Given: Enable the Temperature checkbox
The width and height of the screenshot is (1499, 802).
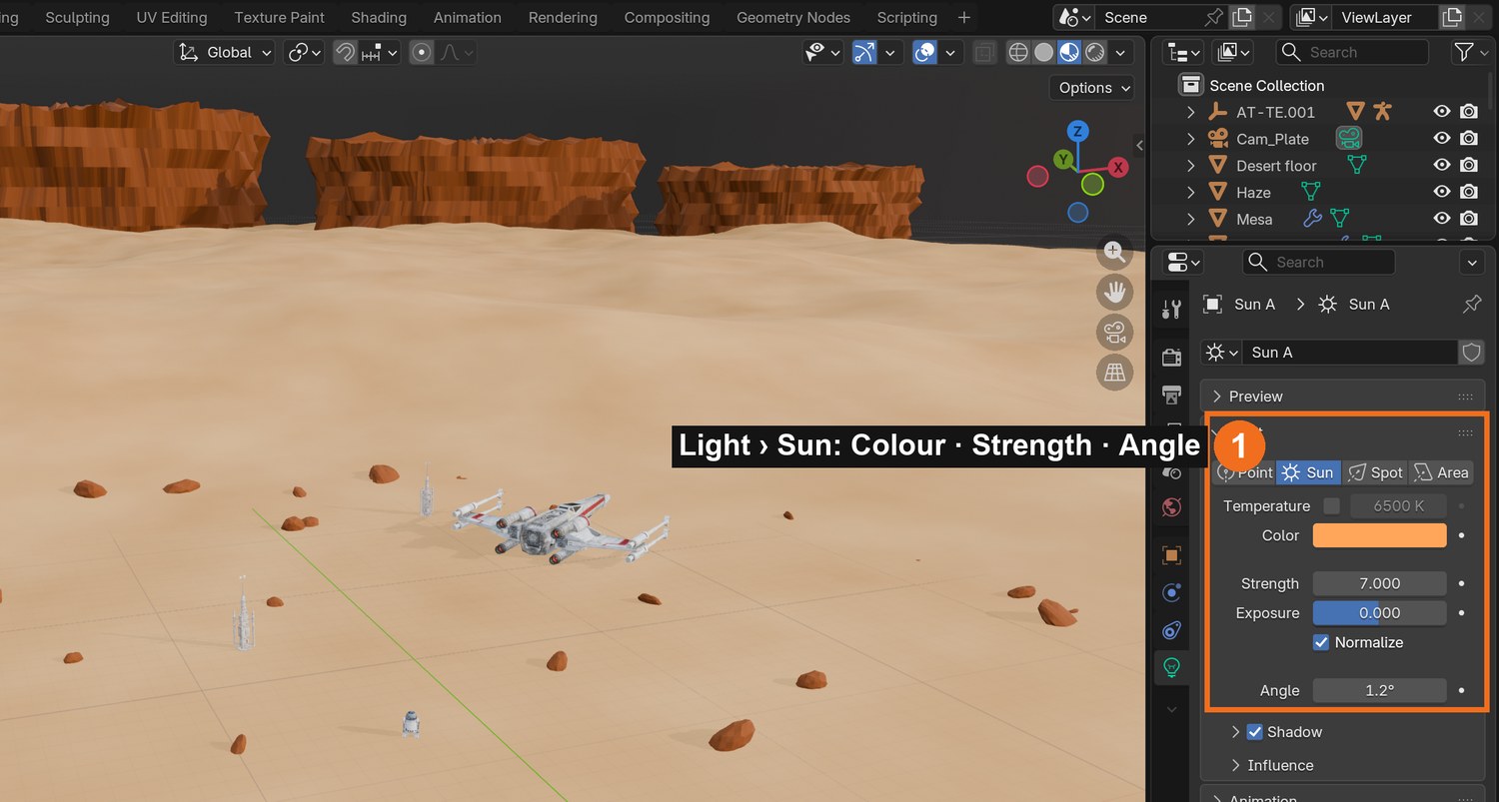Looking at the screenshot, I should click(1331, 506).
